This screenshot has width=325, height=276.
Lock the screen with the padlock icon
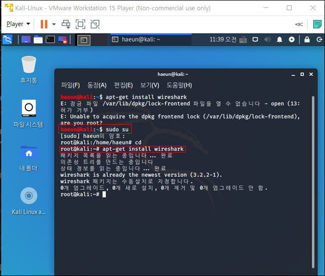point(307,39)
